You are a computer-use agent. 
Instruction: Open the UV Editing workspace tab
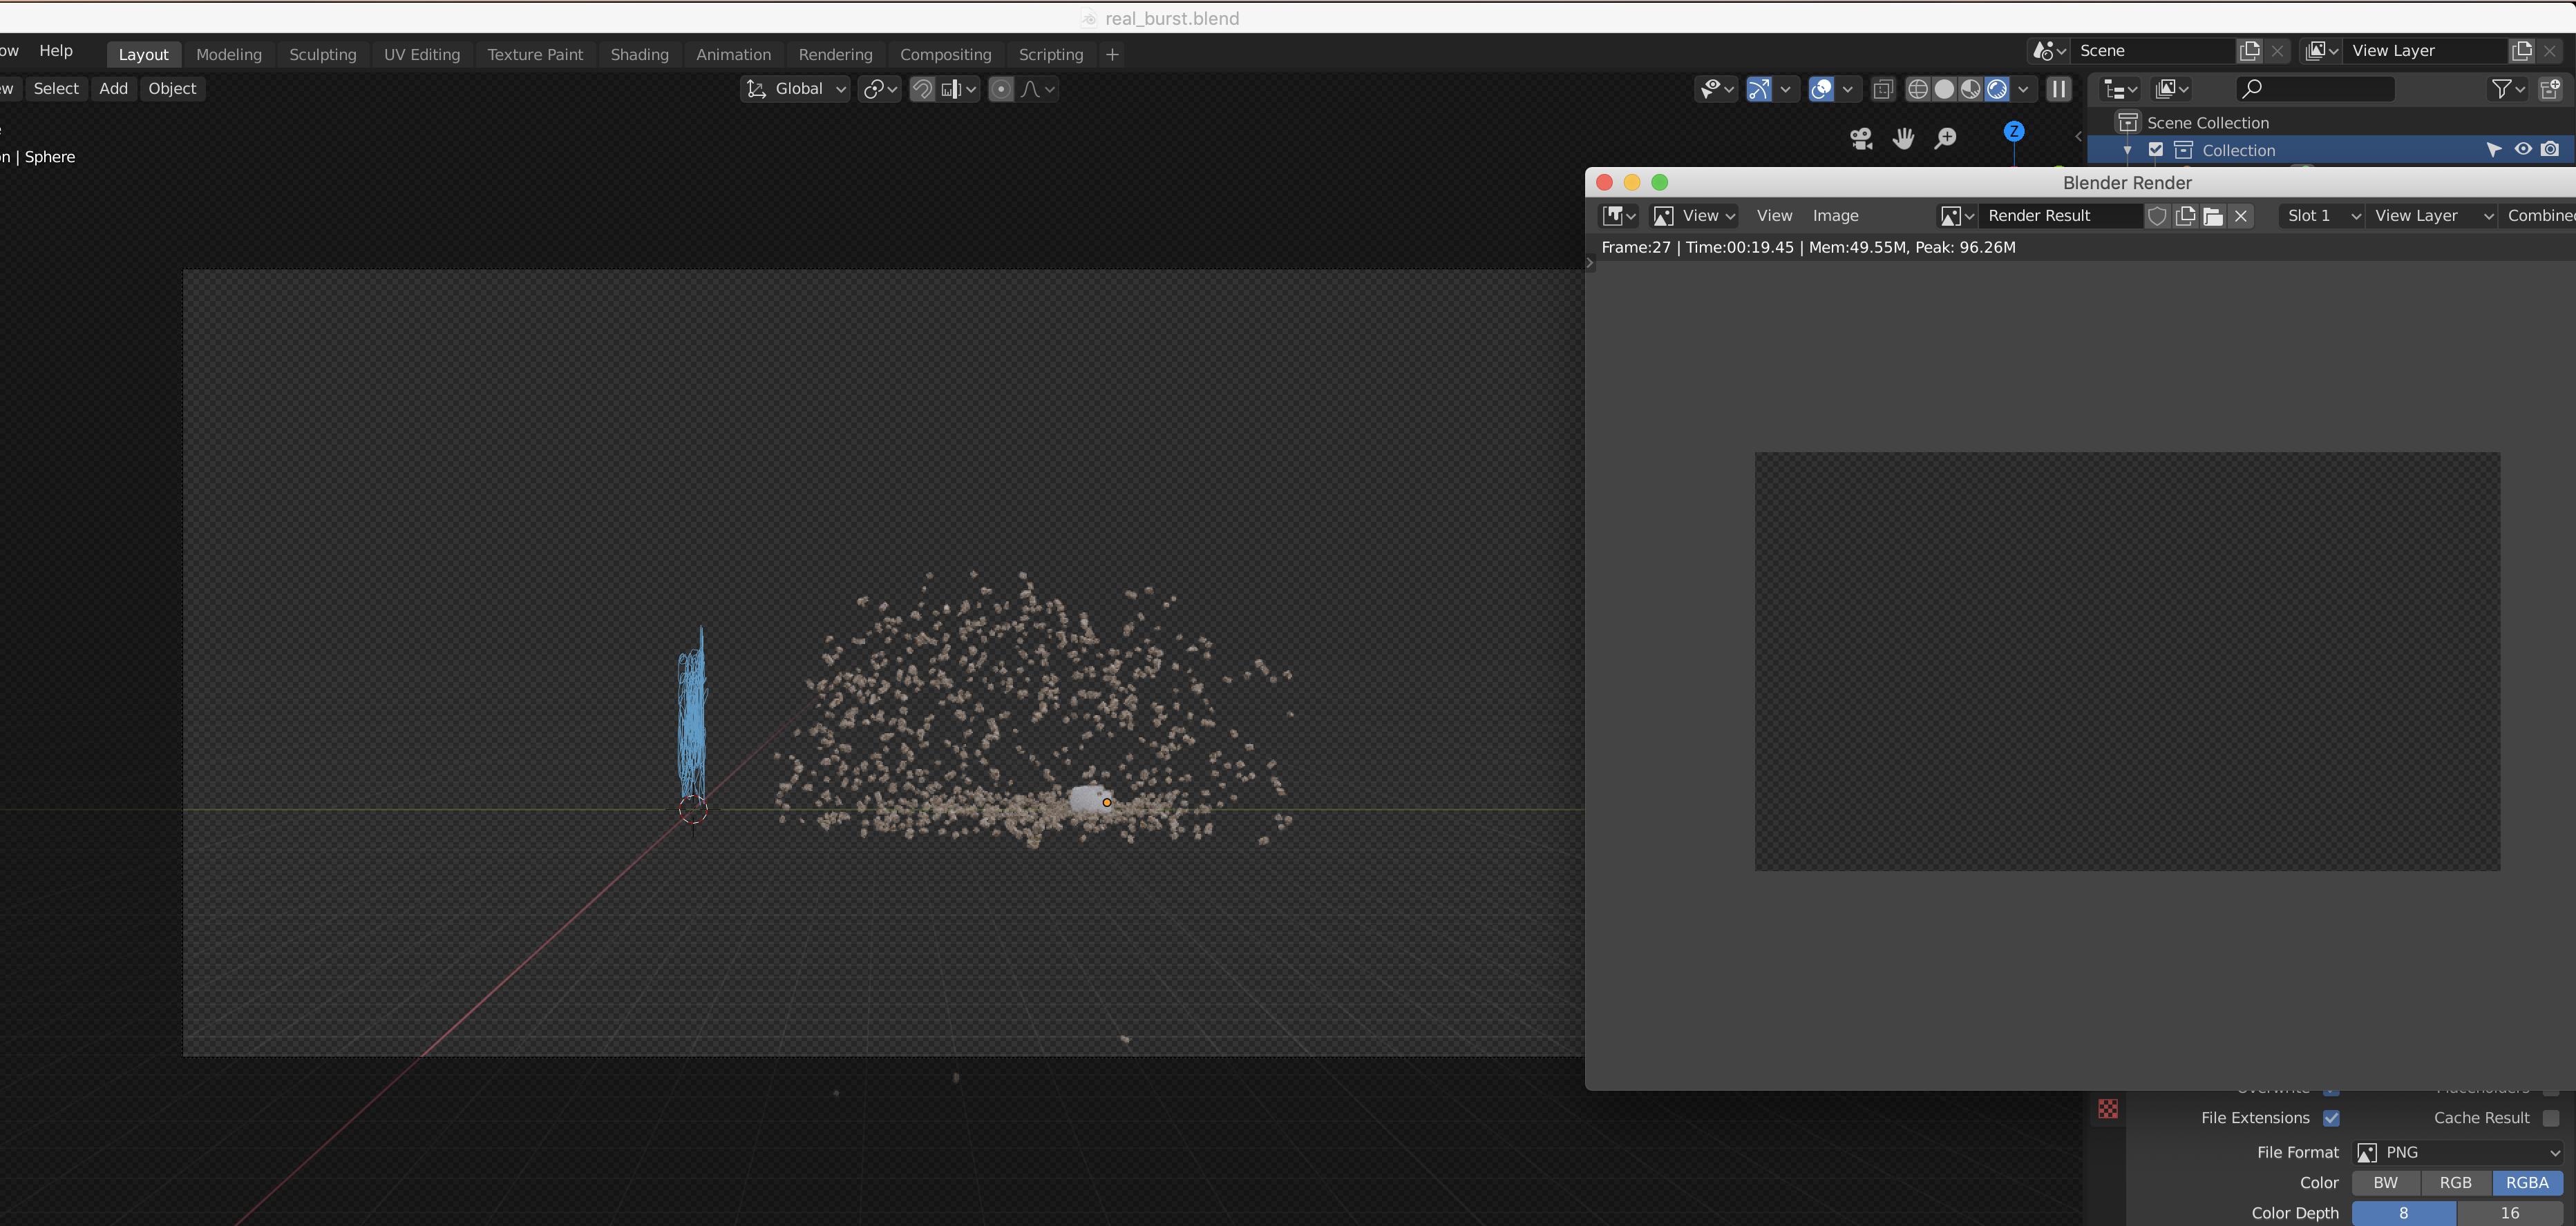coord(422,55)
